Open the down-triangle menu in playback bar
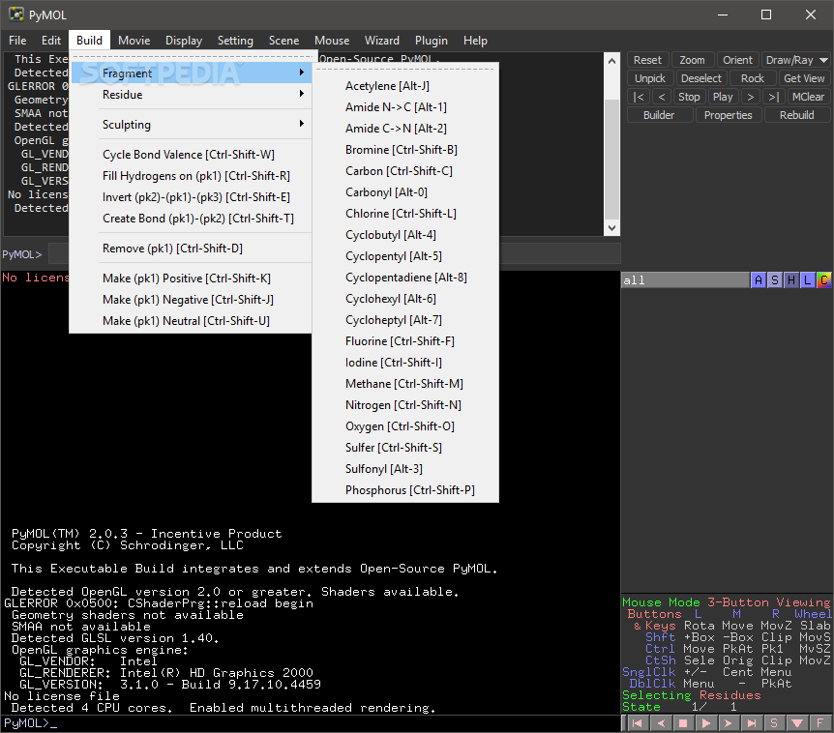 pyautogui.click(x=797, y=723)
